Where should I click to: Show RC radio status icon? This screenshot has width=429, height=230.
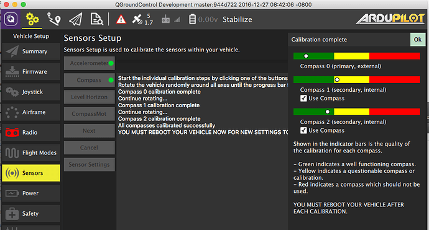pyautogui.click(x=165, y=19)
